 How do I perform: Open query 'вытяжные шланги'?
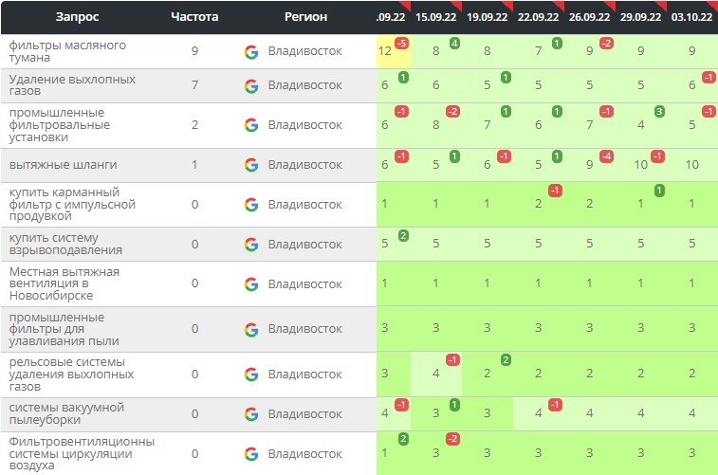tap(51, 165)
